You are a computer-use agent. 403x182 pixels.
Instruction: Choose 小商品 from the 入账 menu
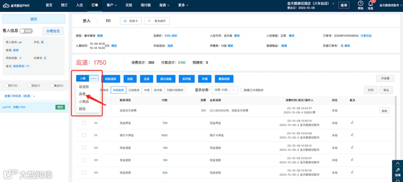click(x=84, y=101)
